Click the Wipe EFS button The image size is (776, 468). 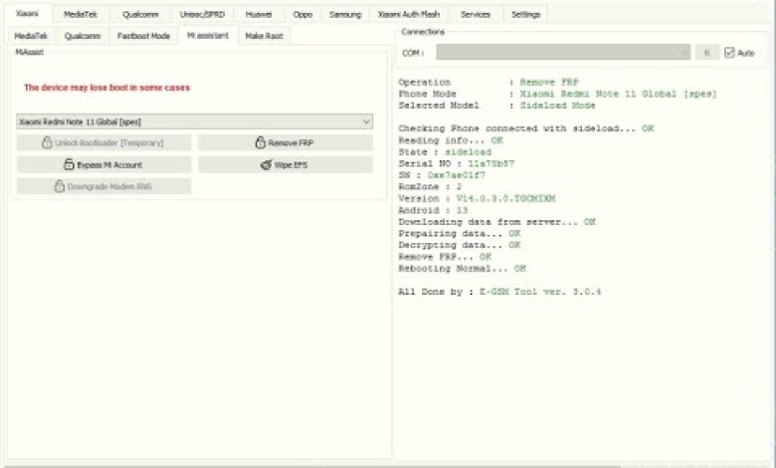(x=286, y=164)
